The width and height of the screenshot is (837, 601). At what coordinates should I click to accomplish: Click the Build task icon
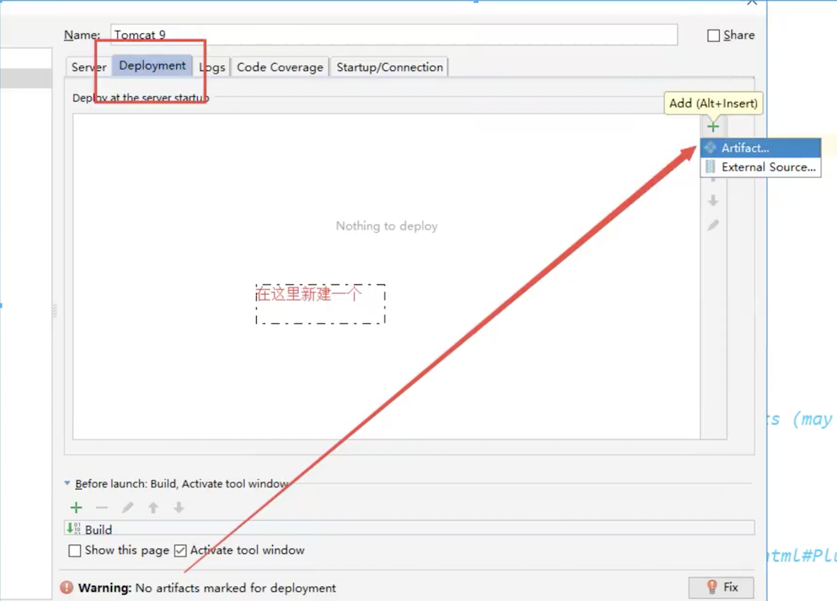click(74, 528)
